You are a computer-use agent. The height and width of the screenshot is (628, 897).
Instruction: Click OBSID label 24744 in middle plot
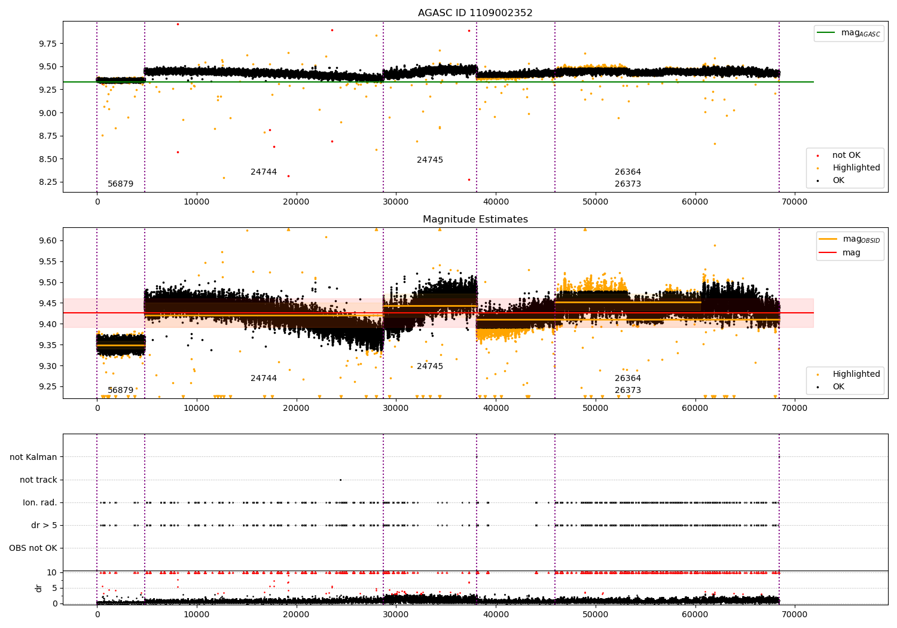click(x=264, y=379)
